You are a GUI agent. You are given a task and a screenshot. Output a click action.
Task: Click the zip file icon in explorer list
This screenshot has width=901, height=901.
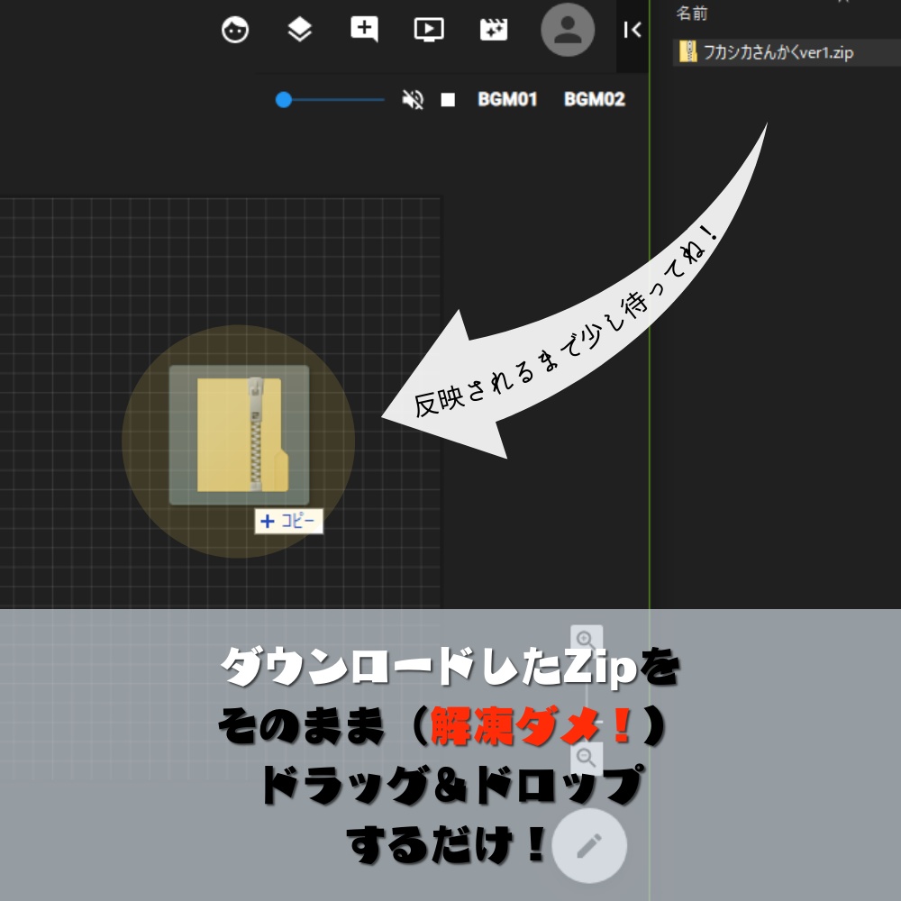pyautogui.click(x=687, y=51)
